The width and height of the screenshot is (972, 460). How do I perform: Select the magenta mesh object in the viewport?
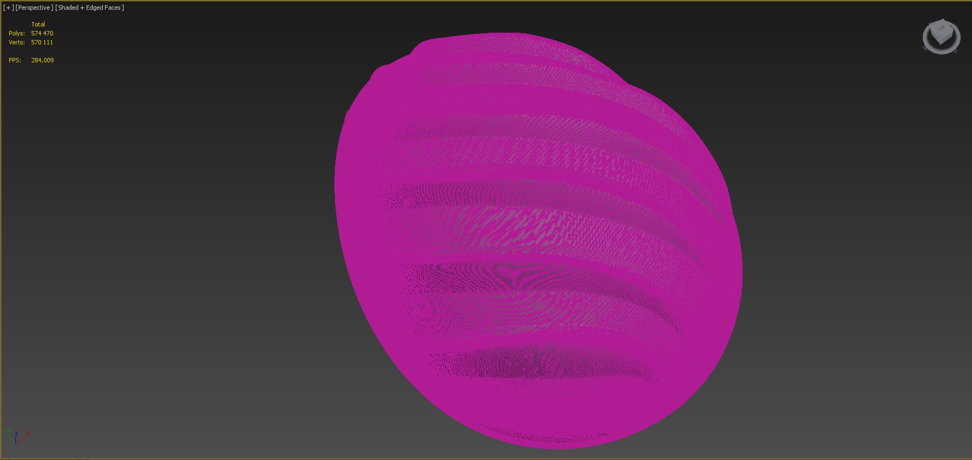tap(538, 241)
